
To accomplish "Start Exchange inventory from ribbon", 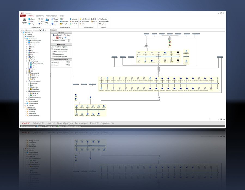I will point(73,19).
